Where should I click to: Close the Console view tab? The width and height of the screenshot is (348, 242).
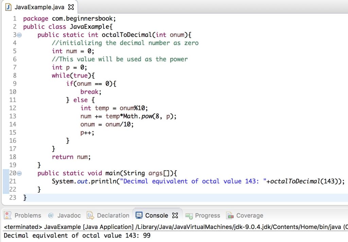coord(175,215)
